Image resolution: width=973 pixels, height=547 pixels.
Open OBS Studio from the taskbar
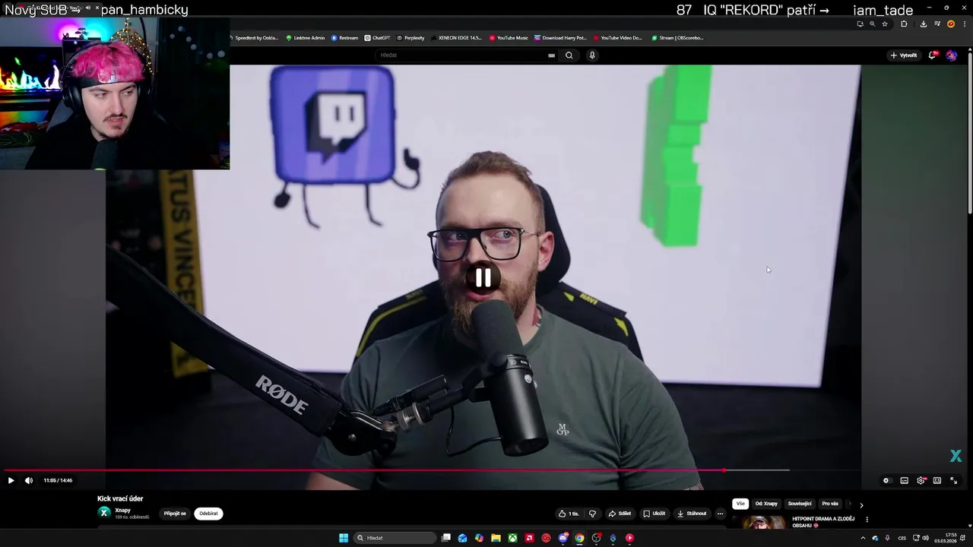click(596, 538)
